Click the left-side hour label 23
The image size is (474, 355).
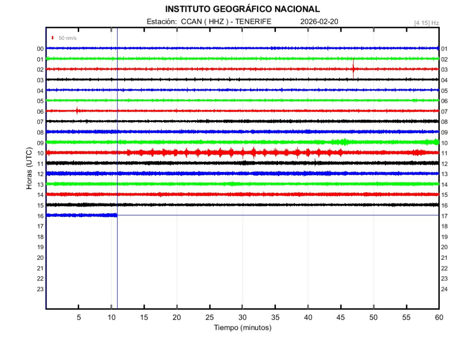(x=40, y=289)
